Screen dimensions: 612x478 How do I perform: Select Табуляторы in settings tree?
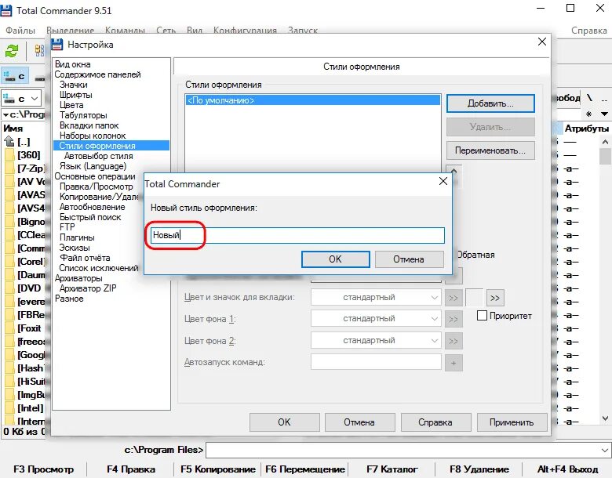click(x=83, y=115)
